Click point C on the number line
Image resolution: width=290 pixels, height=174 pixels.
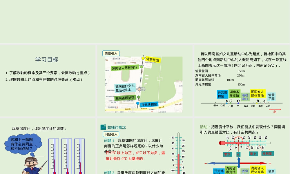tap(231, 103)
